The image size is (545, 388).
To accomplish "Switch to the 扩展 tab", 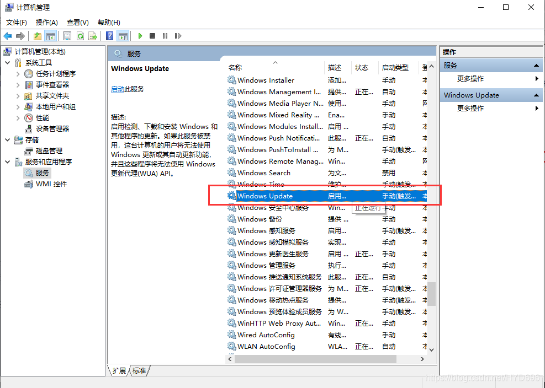I will [x=119, y=371].
